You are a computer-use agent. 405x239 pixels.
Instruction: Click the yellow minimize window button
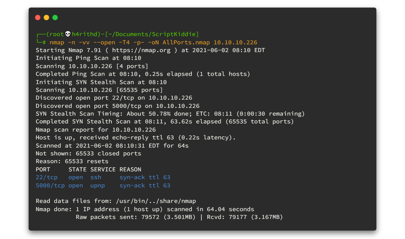(x=46, y=18)
